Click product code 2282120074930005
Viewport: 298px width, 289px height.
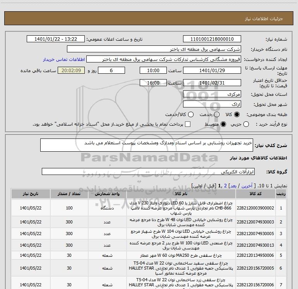(255, 234)
